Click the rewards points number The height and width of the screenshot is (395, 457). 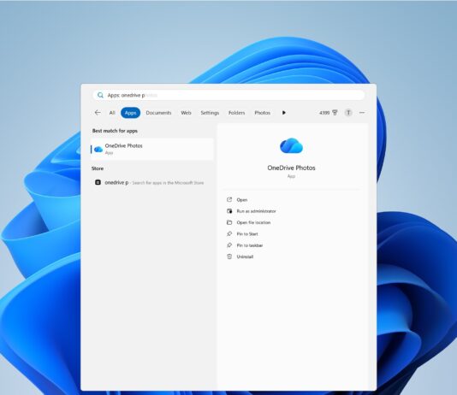click(324, 113)
